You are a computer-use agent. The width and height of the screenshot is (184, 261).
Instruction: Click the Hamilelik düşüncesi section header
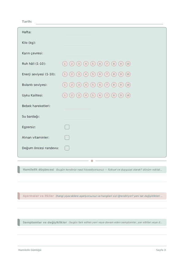92,170
